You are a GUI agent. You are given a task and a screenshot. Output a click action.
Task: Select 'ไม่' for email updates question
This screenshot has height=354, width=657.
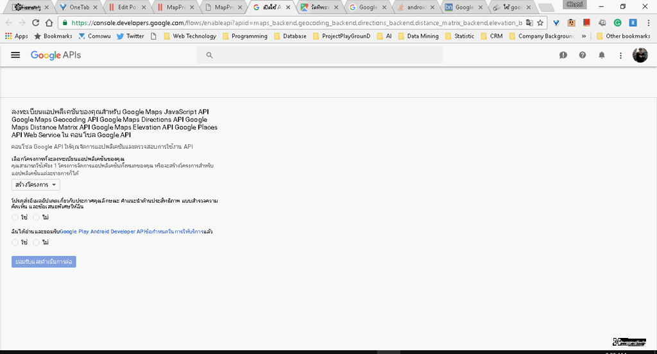point(37,217)
